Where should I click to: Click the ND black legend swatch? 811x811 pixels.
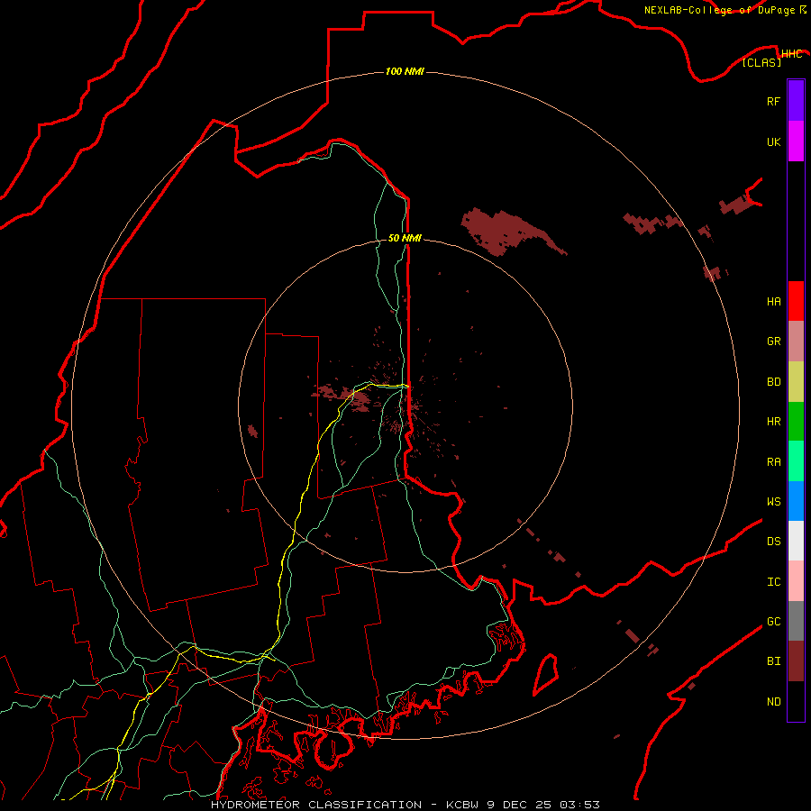click(x=796, y=701)
